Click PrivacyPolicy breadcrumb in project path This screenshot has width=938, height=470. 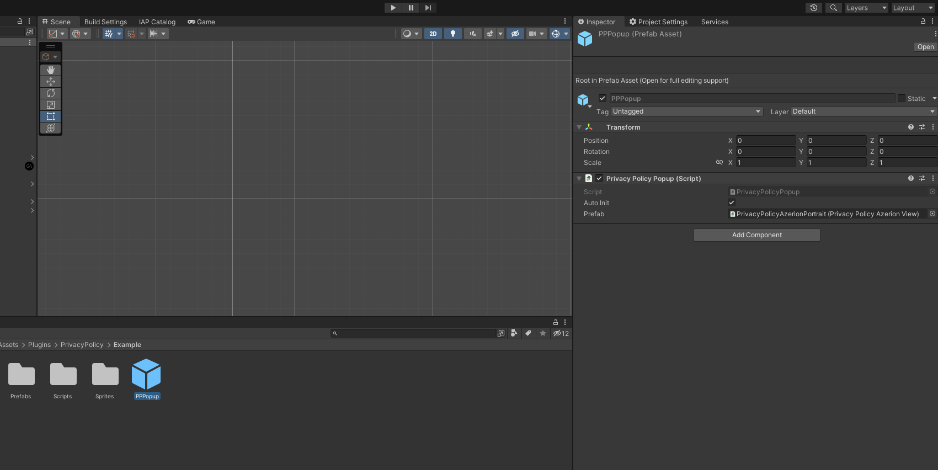[82, 345]
